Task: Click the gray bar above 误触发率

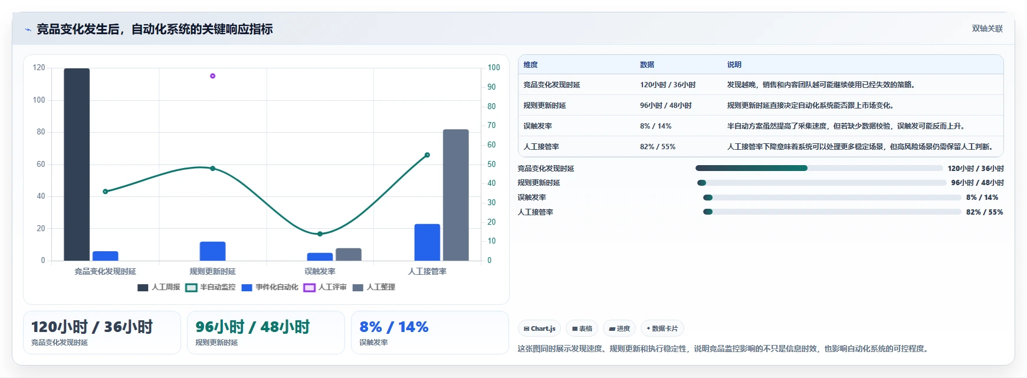Action: click(349, 254)
